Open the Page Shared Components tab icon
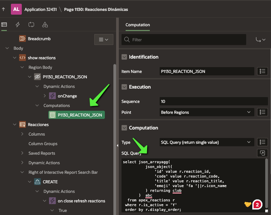271x215 pixels. point(45,25)
